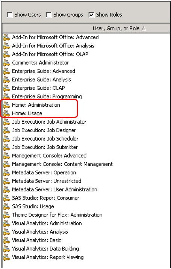The image size is (171, 269).
Task: Uncheck the Show Roles checkbox
Action: tap(91, 15)
